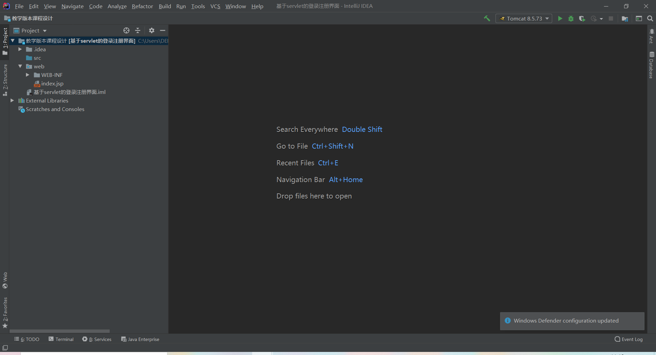
Task: Start debugging with the bug icon
Action: (x=571, y=18)
